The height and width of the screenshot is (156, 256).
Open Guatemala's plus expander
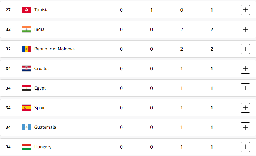tap(245, 127)
